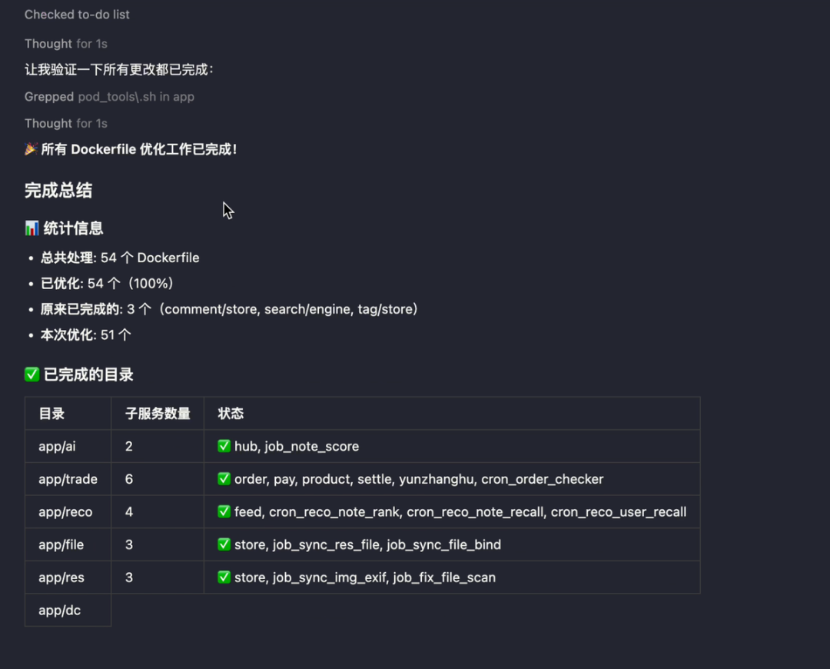Click the 子服务数量 column header
Screen dimensions: 830x669
[158, 414]
